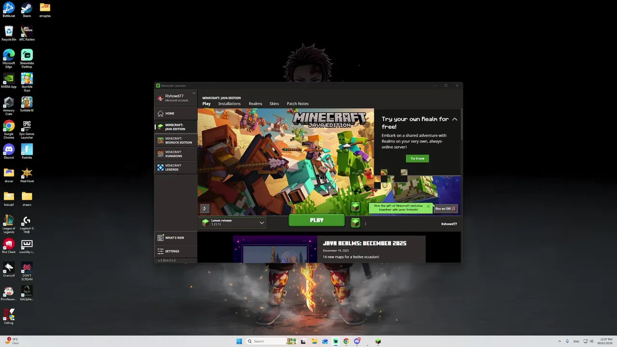Open League of Legends desktop shortcut
The width and height of the screenshot is (617, 347).
click(x=9, y=224)
